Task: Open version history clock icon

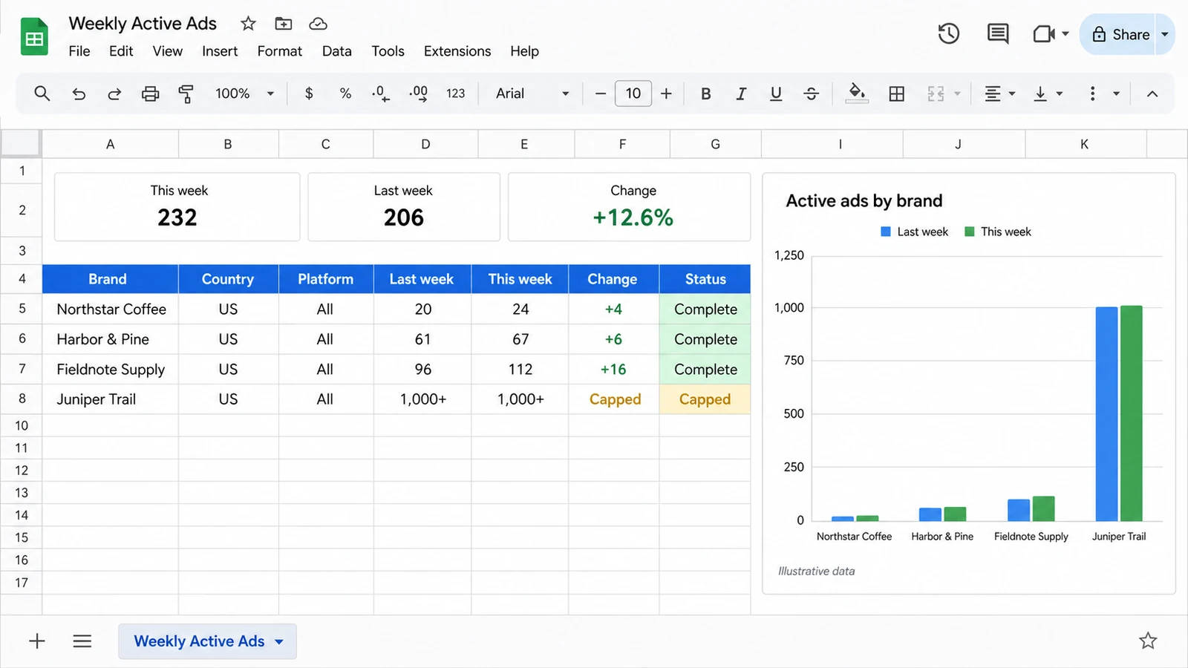Action: pyautogui.click(x=948, y=34)
